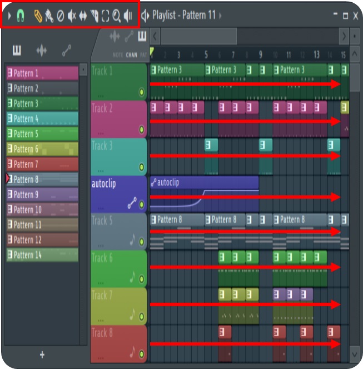
Task: Open Track 1 options dots
Action: [x=101, y=96]
